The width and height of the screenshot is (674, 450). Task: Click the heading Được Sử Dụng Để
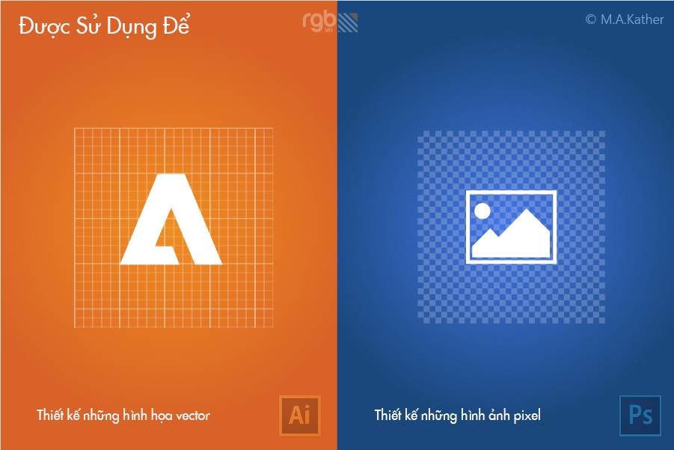(104, 25)
